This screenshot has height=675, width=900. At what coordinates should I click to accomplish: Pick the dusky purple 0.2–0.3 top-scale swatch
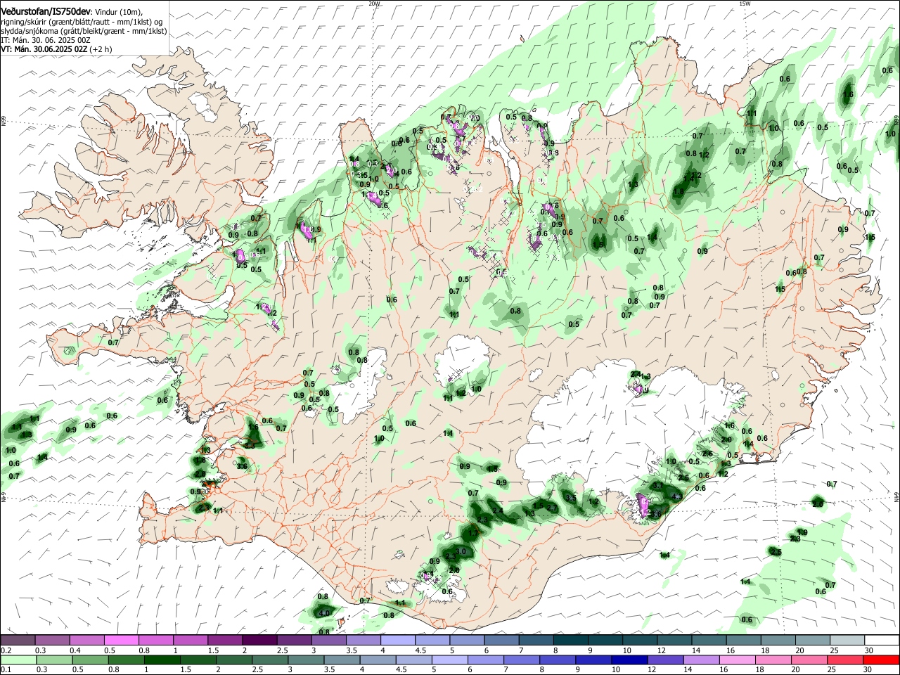[18, 640]
